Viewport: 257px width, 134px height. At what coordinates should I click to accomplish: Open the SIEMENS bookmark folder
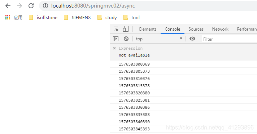click(77, 18)
